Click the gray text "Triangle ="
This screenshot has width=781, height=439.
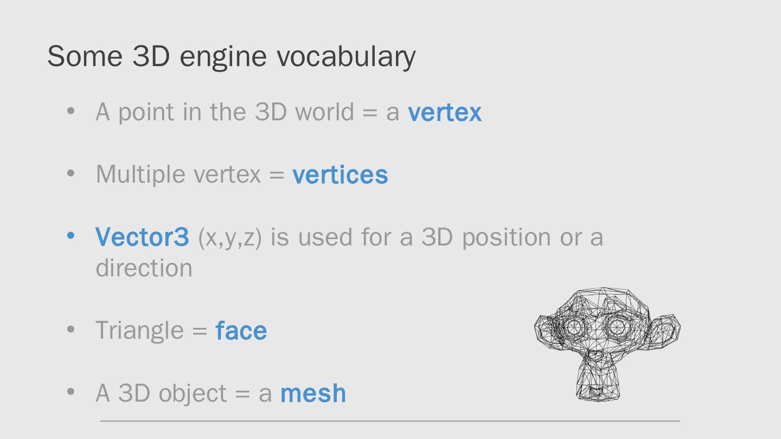tap(151, 331)
